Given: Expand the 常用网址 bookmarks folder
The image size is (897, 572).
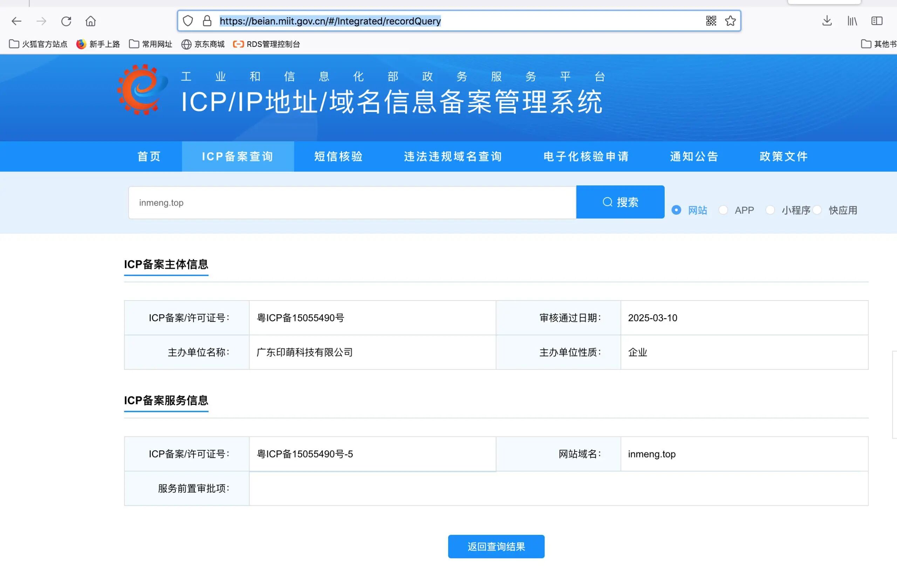Looking at the screenshot, I should 151,44.
